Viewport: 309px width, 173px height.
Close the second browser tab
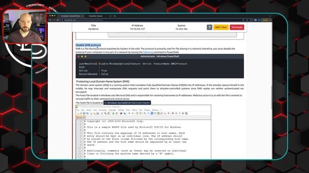(x=111, y=16)
